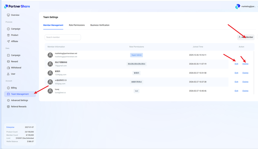Viewport: 258px width, 149px height.
Task: Click the 查看权限测试 role badge
Action: [x=136, y=82]
